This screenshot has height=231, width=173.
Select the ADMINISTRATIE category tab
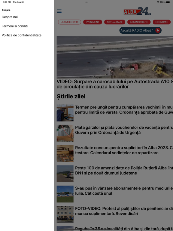coord(139,22)
